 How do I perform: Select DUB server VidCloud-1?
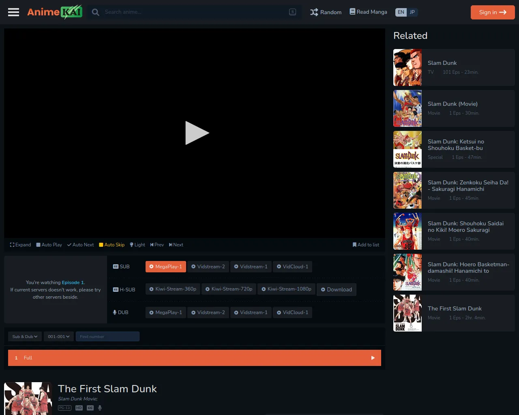pos(292,312)
